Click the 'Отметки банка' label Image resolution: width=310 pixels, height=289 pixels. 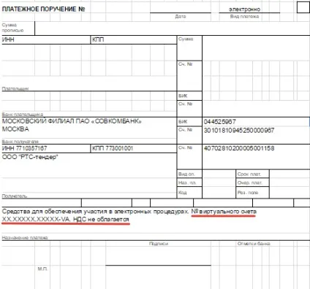[254, 244]
